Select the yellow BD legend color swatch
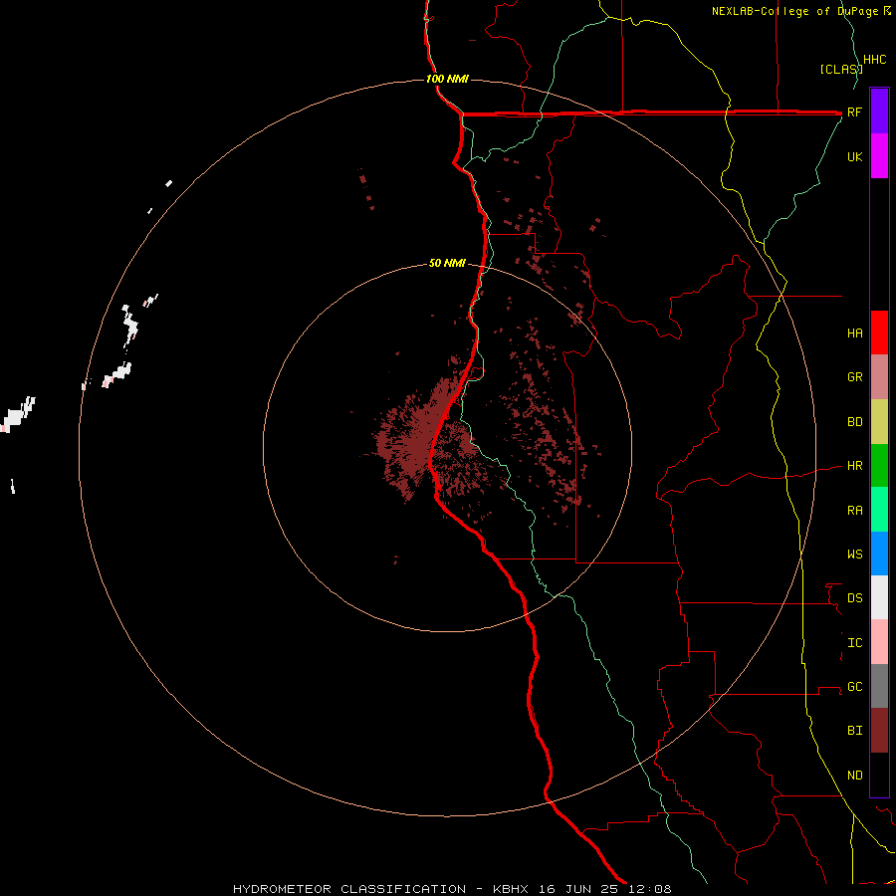 (879, 422)
